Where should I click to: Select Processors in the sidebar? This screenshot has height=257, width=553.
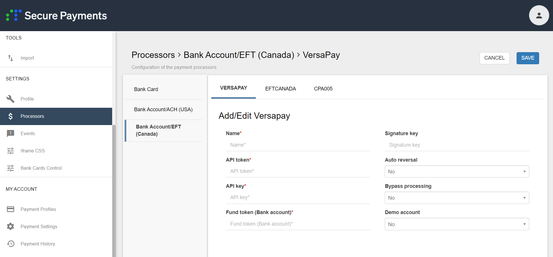pyautogui.click(x=56, y=116)
